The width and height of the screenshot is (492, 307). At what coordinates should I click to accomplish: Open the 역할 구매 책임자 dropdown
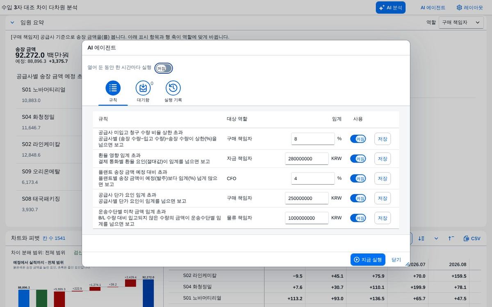click(x=461, y=23)
